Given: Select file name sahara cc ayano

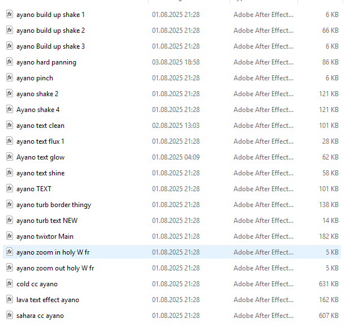Looking at the screenshot, I should coord(40,316).
